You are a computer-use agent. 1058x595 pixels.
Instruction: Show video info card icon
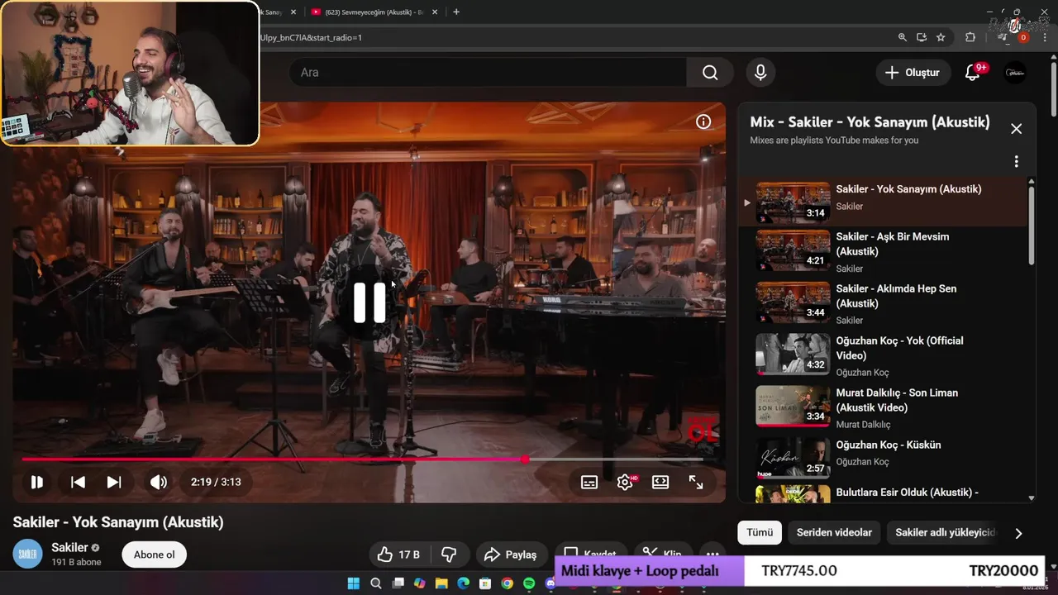(x=703, y=122)
